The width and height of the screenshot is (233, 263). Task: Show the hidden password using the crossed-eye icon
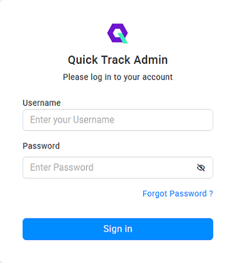pos(201,168)
